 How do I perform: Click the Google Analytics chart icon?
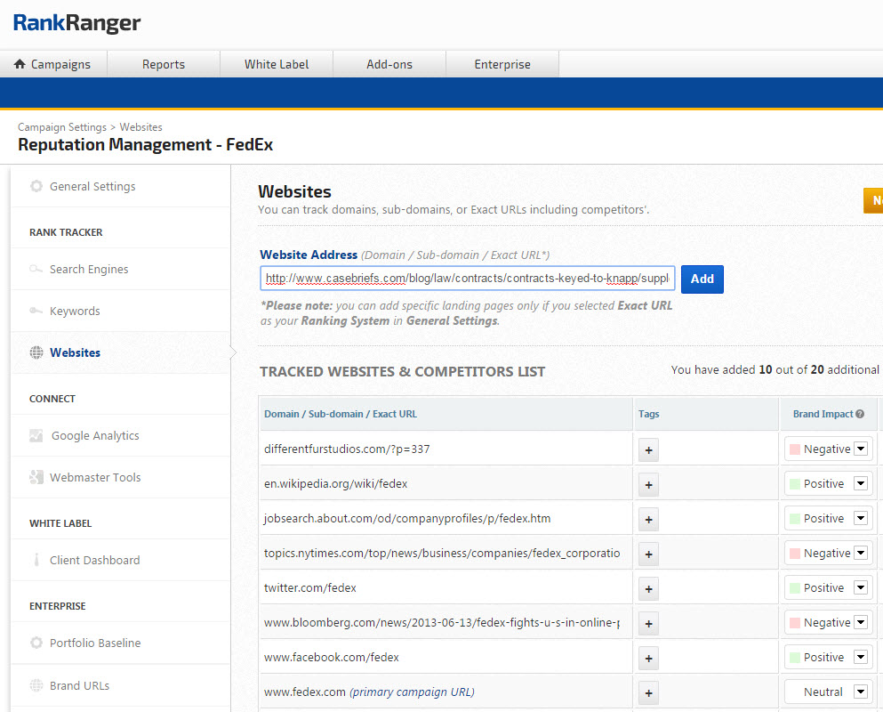click(x=36, y=436)
